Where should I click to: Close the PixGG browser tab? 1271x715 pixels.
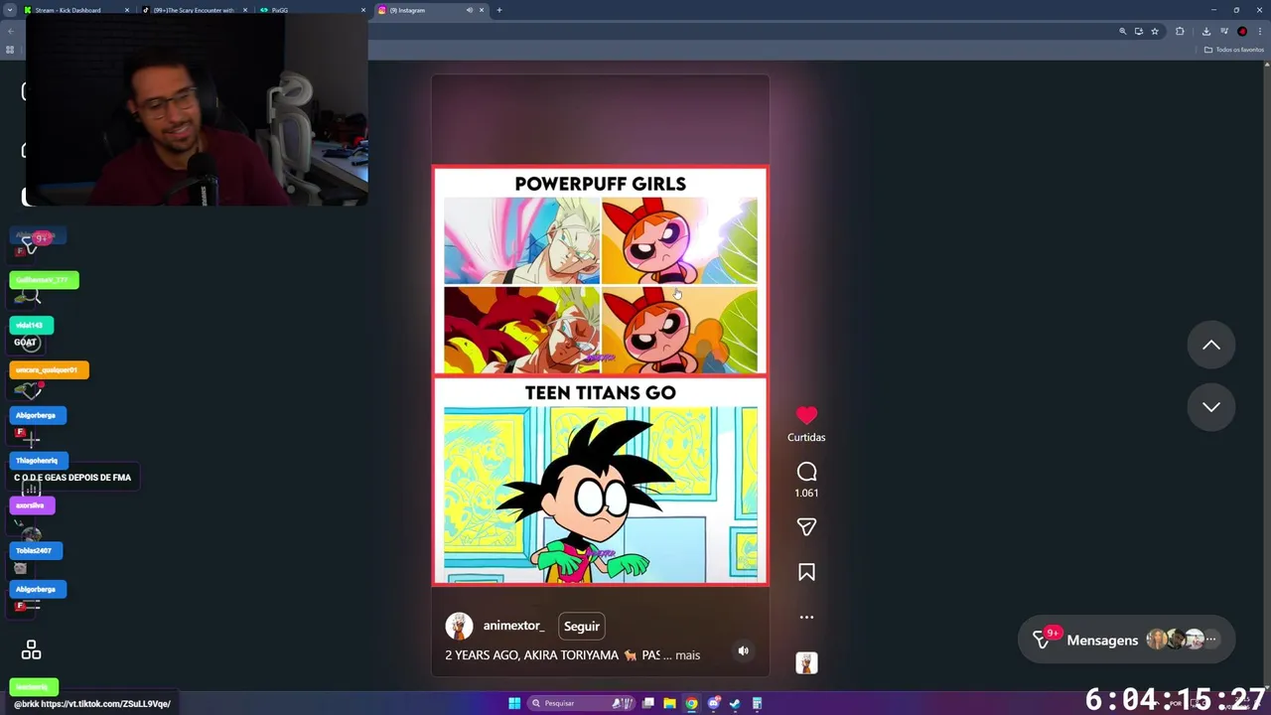pyautogui.click(x=363, y=10)
